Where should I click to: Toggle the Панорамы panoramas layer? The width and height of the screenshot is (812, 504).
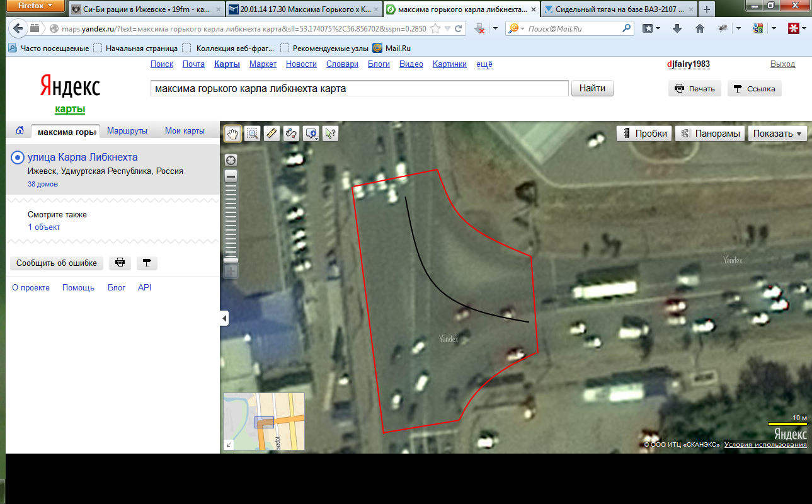711,134
